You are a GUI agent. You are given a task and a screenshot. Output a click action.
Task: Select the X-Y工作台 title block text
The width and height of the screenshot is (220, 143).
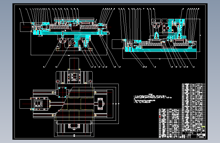coord(189,133)
